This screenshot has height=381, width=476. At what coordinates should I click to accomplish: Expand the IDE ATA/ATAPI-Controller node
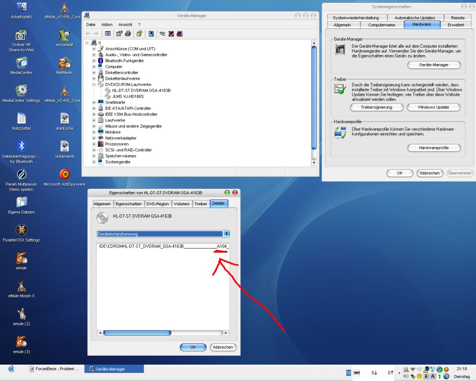click(x=94, y=108)
